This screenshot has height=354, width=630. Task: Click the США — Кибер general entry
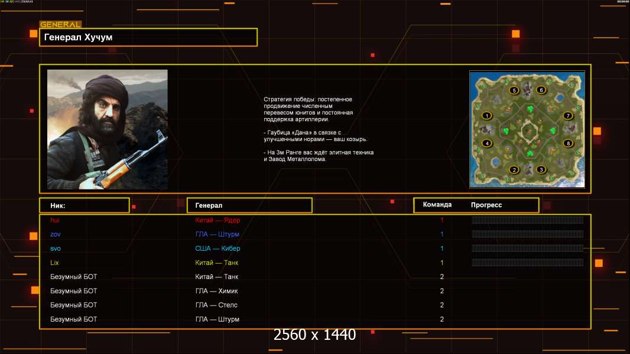(217, 248)
